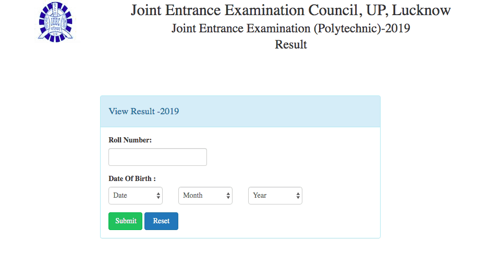
Task: Open the Year combo box
Action: point(275,196)
